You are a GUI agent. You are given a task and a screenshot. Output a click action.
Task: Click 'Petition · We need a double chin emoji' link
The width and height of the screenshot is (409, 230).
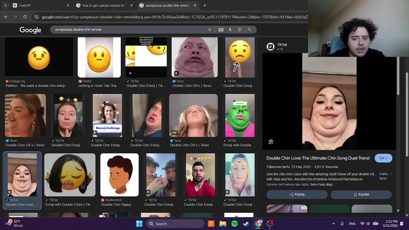pyautogui.click(x=38, y=86)
